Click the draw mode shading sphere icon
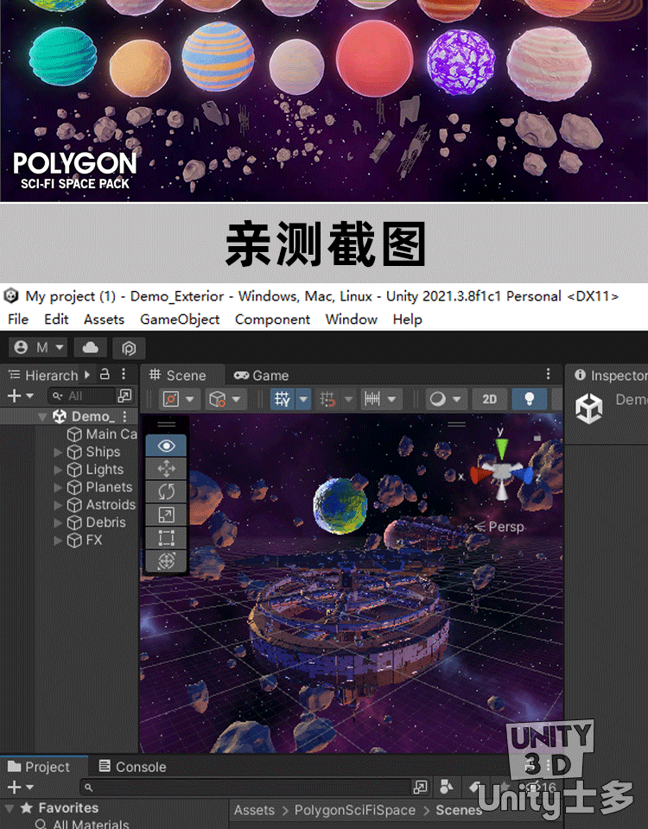The width and height of the screenshot is (648, 829). click(437, 399)
